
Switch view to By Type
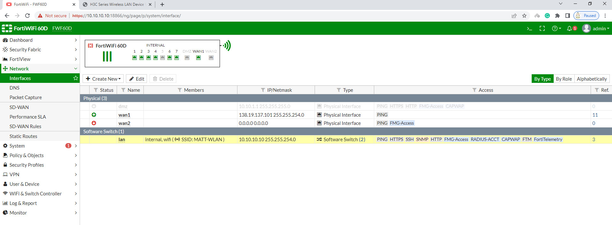[543, 79]
